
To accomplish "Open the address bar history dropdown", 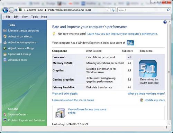I will point(108,10).
